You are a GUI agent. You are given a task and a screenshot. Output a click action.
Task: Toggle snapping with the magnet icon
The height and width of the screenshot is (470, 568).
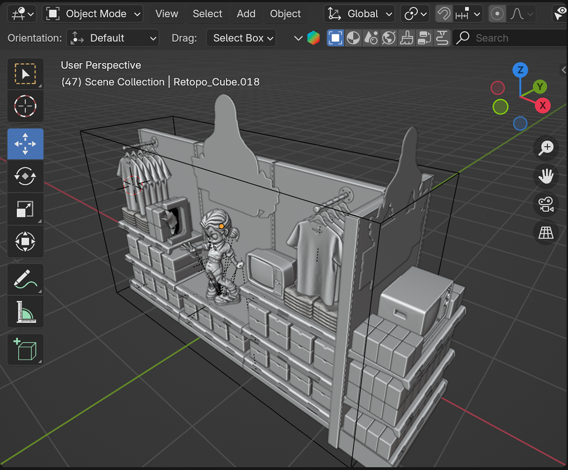(444, 14)
